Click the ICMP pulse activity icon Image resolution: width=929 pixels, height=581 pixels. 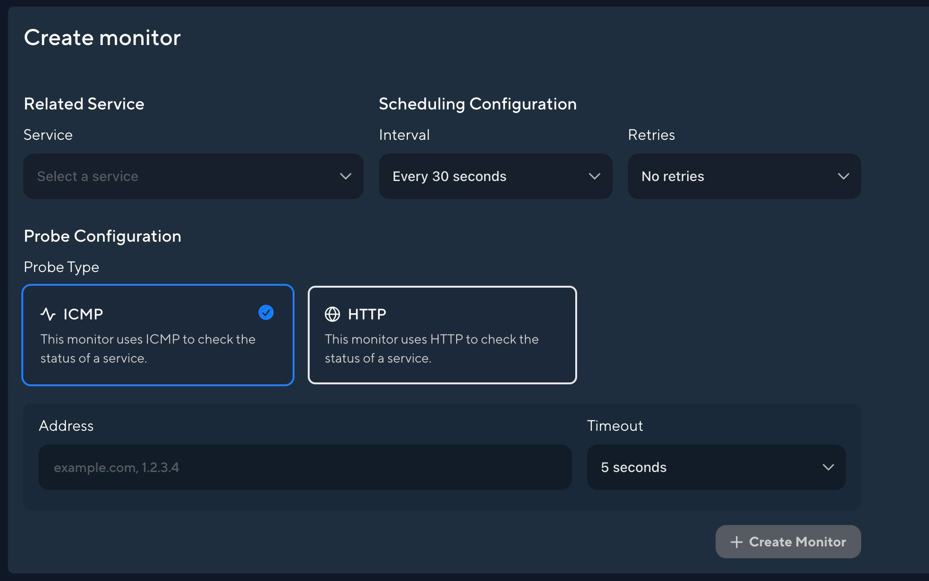pos(48,314)
